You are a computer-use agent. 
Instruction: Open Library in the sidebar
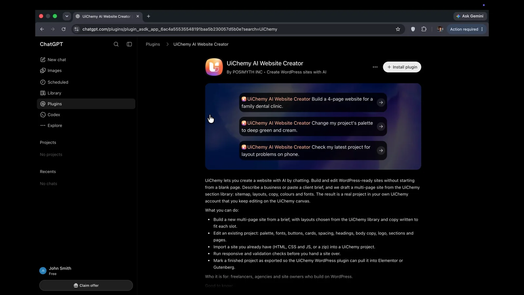pos(86,93)
